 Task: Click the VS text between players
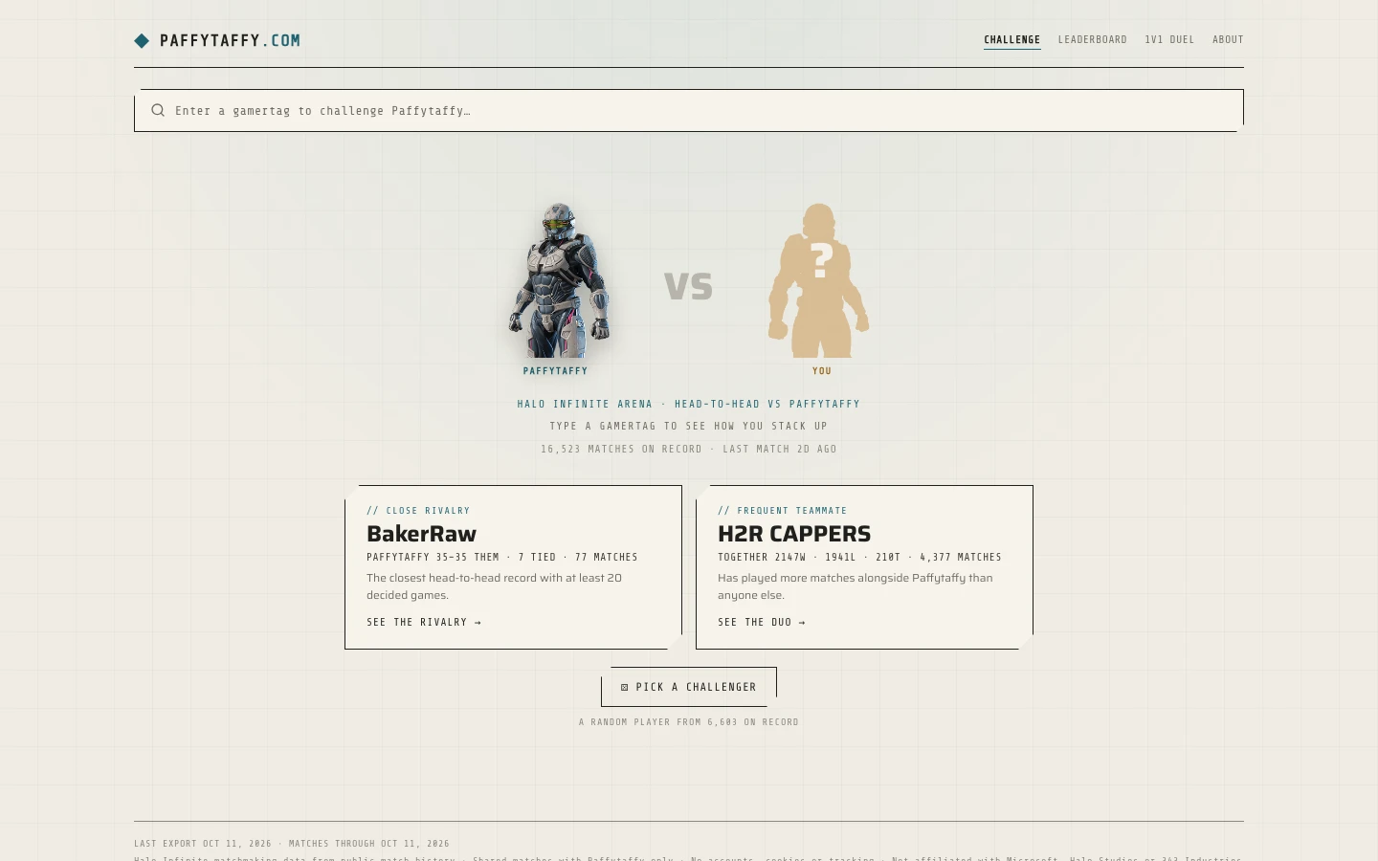tap(688, 286)
